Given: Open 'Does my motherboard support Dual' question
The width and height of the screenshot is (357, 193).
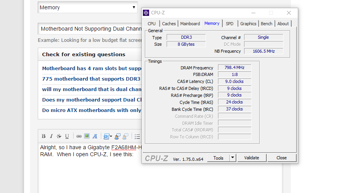Looking at the screenshot, I should point(92,100).
